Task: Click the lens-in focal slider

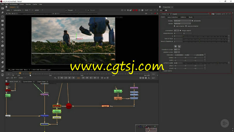Action: [x=205, y=39]
